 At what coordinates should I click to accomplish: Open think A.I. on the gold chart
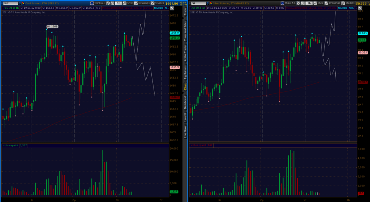(x=98, y=3)
